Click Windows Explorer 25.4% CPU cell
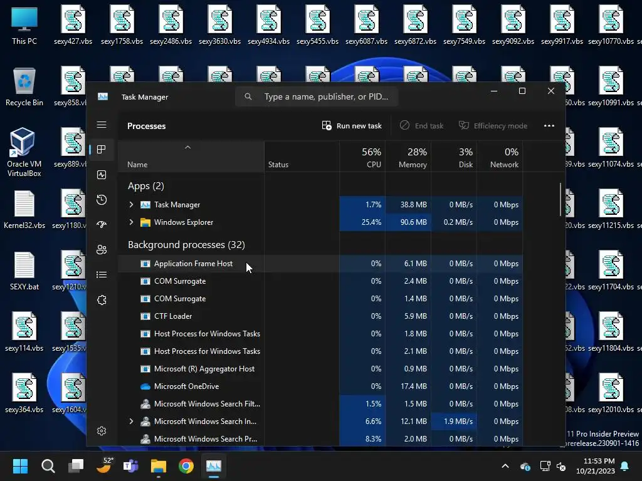 tap(362, 222)
